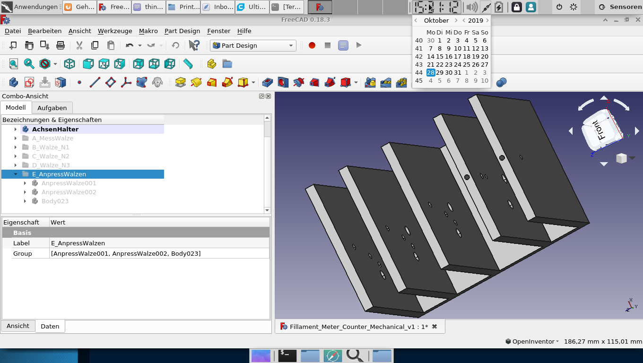
Task: Expand the AchsenHalter tree node
Action: (x=16, y=129)
